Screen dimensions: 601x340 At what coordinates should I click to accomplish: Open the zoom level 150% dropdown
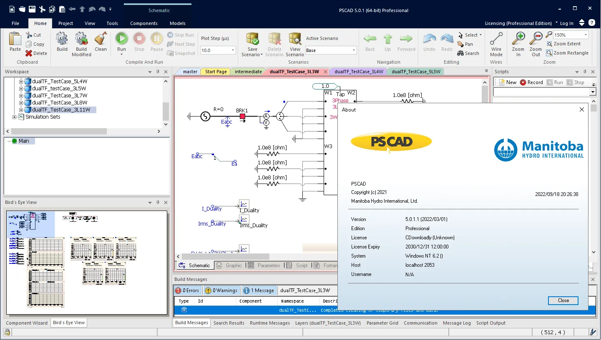pyautogui.click(x=586, y=35)
